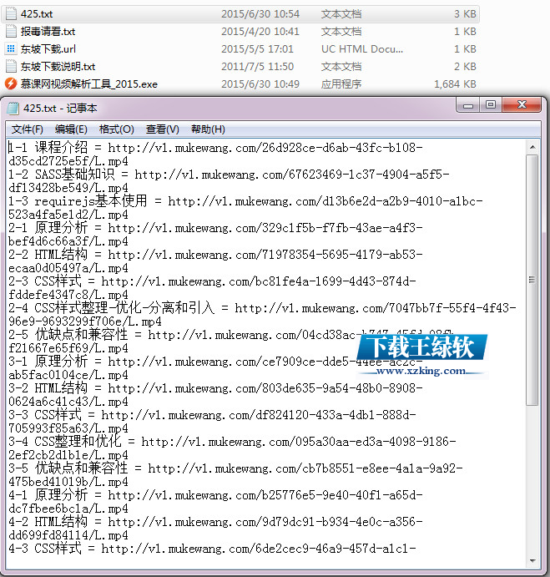Select file name 东坡下载.url

(48, 49)
